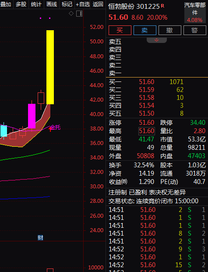Screen dimensions: 208x272
Task: Open the 多股 multi-stock view
Action: [21, 4]
